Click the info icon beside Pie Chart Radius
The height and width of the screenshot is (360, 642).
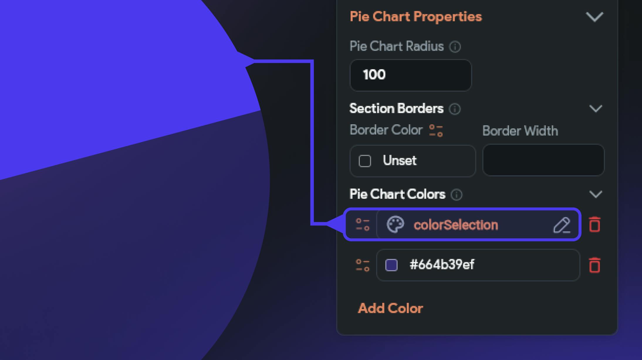pos(455,47)
